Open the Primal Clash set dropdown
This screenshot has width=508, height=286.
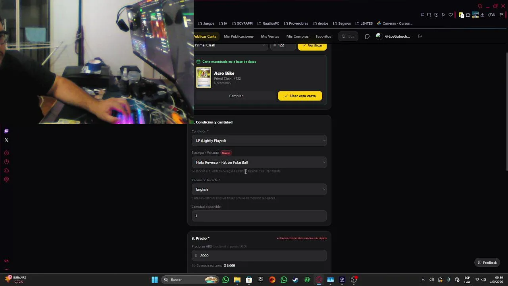230,45
